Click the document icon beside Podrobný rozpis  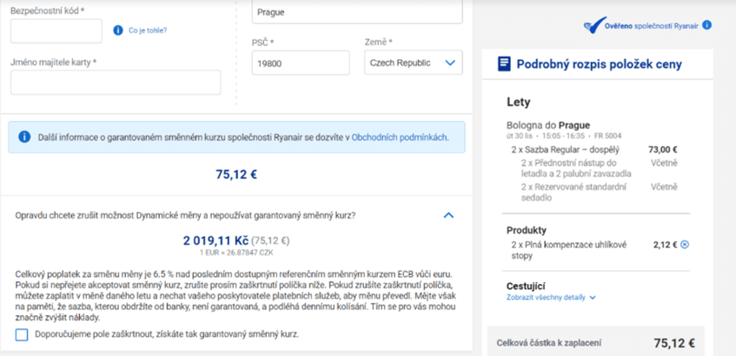(504, 64)
